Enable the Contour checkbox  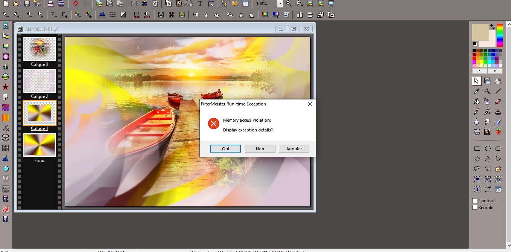click(x=475, y=201)
